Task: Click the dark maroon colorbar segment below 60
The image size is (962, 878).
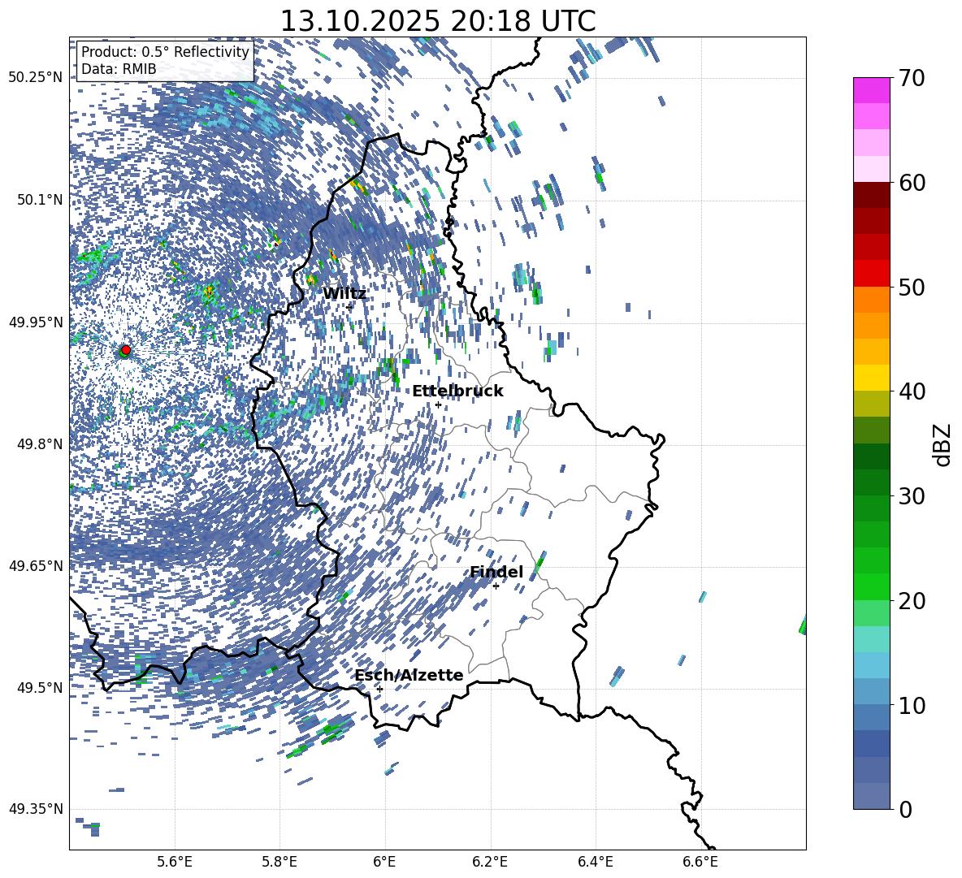Action: tap(871, 195)
